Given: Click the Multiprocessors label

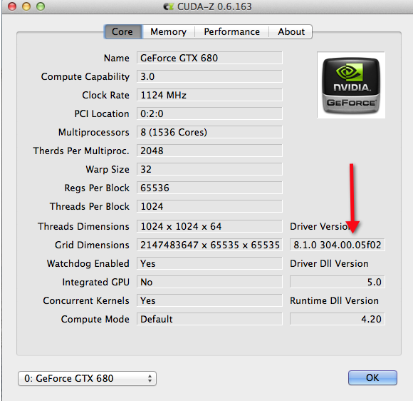Looking at the screenshot, I should tap(93, 132).
